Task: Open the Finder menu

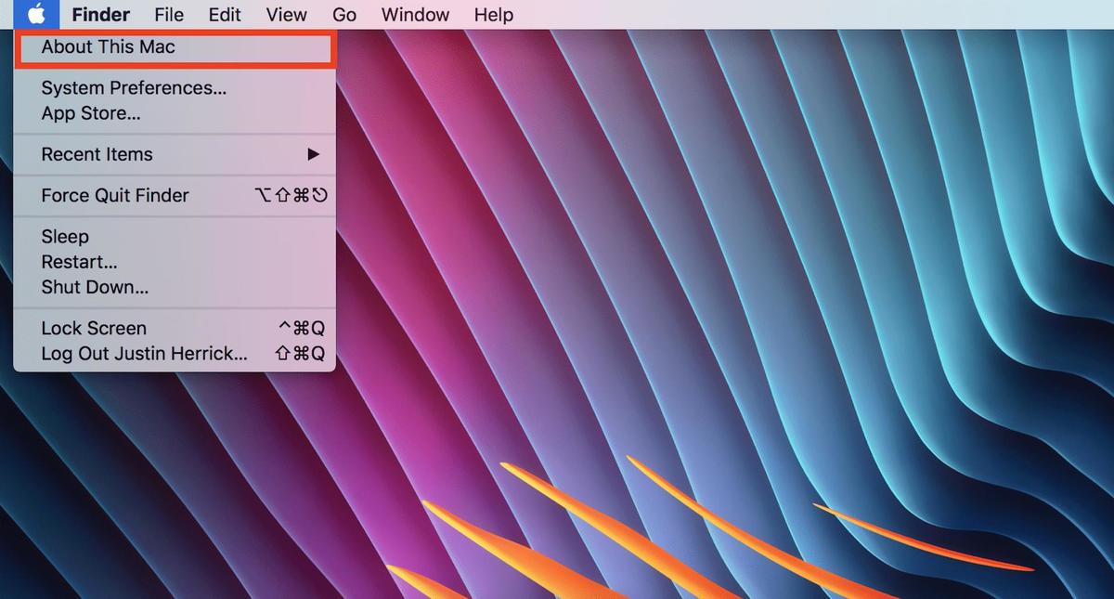Action: [x=100, y=15]
